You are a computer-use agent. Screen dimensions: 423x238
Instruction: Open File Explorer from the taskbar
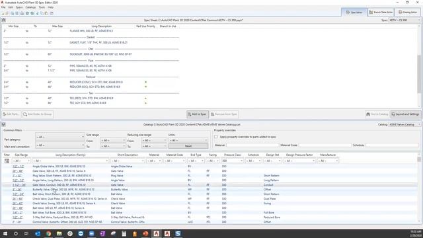[x=59, y=233]
